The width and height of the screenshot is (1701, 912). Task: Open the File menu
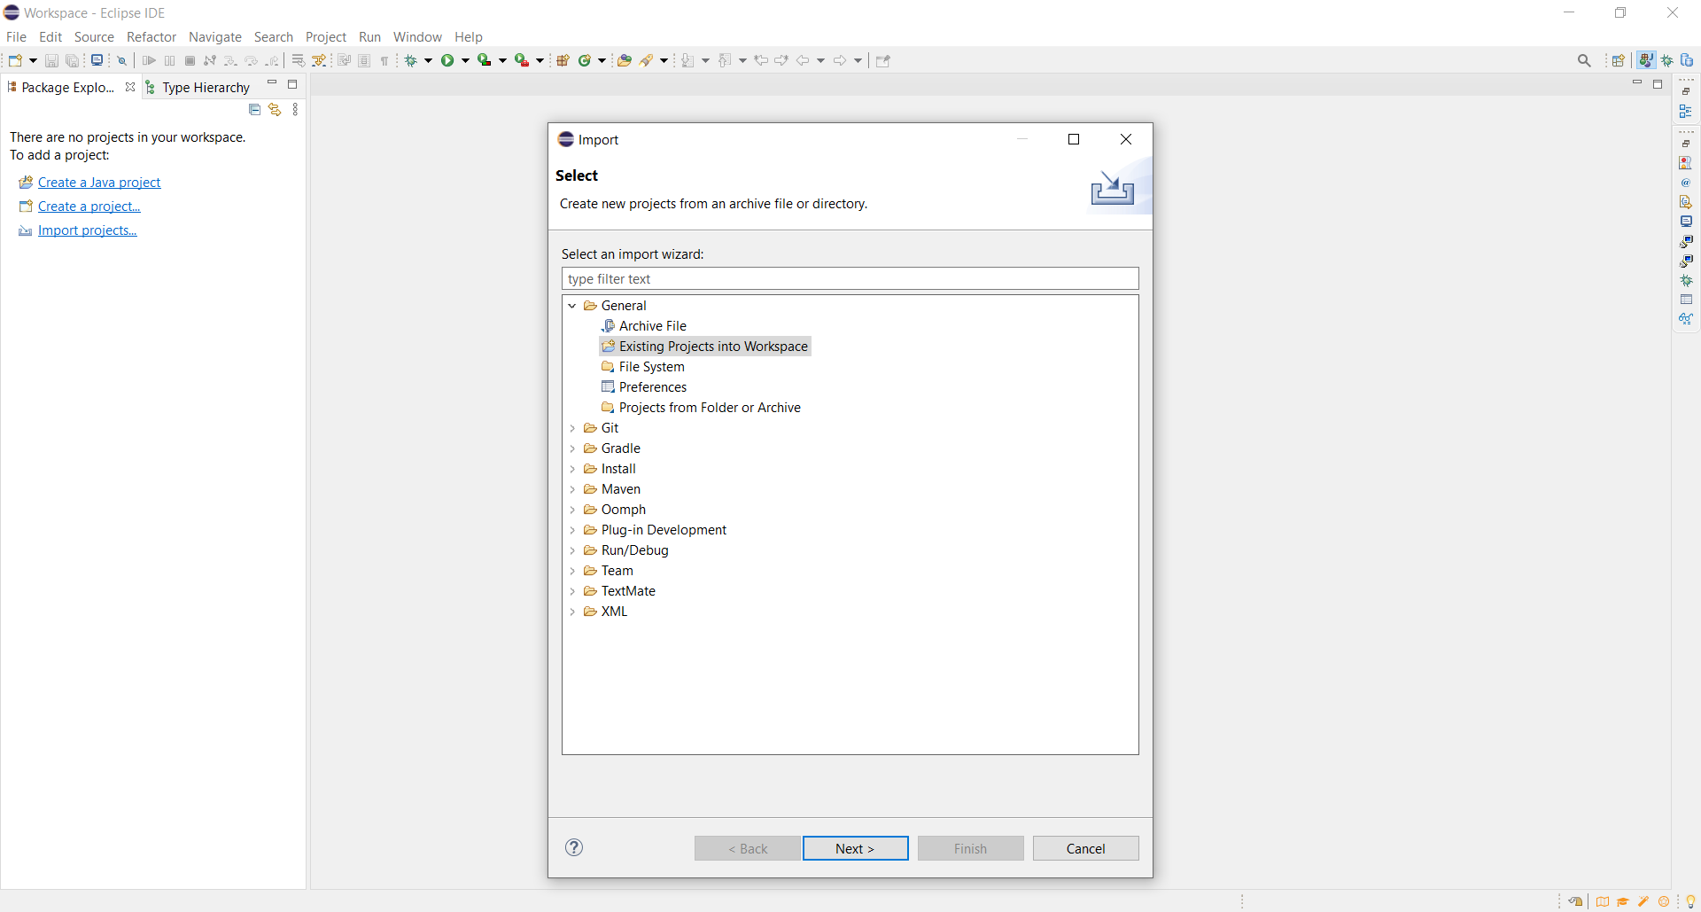[16, 37]
